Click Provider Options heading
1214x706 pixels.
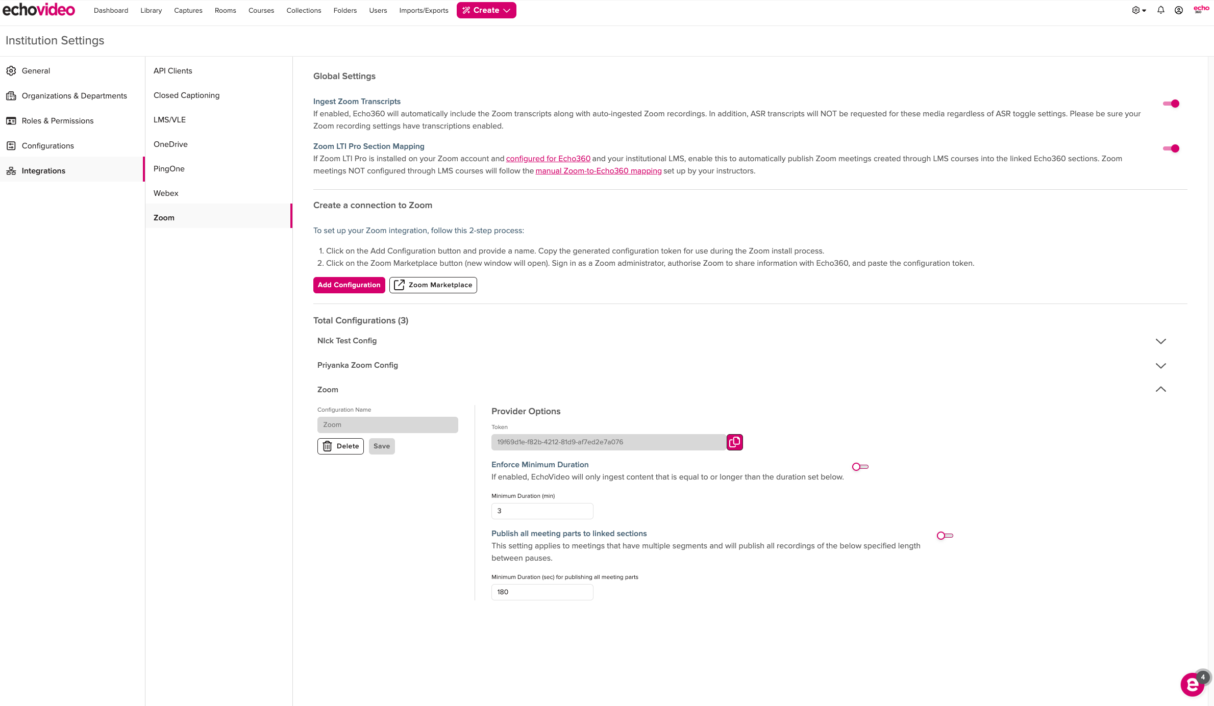[526, 411]
